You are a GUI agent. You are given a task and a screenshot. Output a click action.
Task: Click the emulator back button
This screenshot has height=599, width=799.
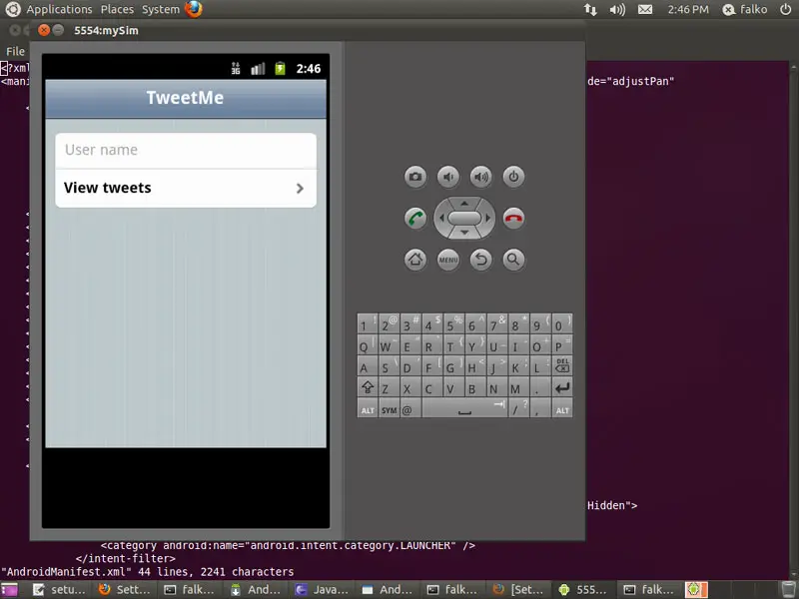[480, 260]
